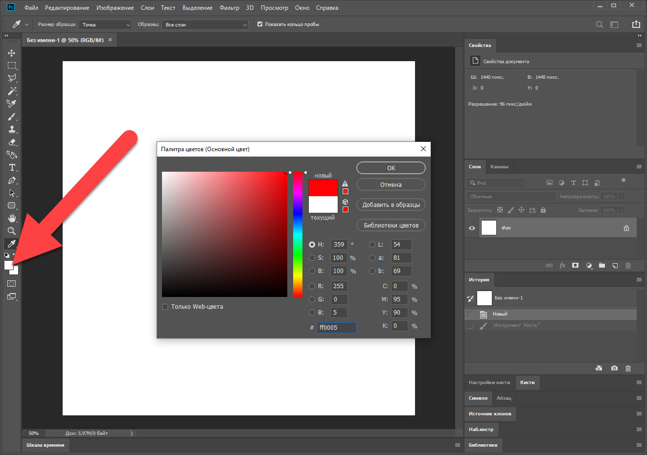This screenshot has height=455, width=647.
Task: Click the новый red color swatch
Action: [x=323, y=188]
